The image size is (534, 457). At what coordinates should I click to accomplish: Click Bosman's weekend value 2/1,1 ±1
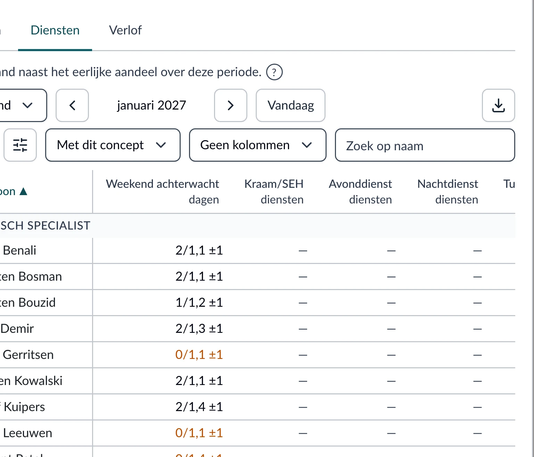(199, 276)
